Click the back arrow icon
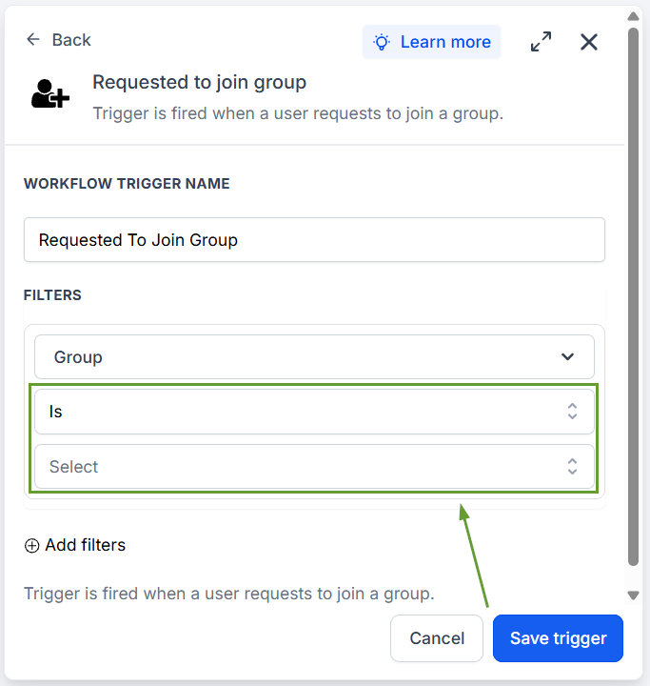 coord(33,39)
